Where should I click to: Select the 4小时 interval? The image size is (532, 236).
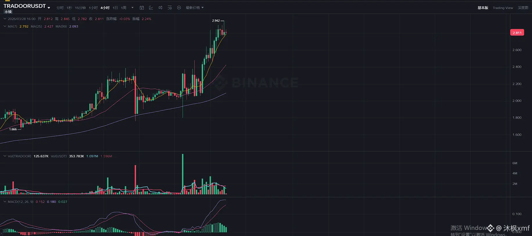[x=105, y=8]
